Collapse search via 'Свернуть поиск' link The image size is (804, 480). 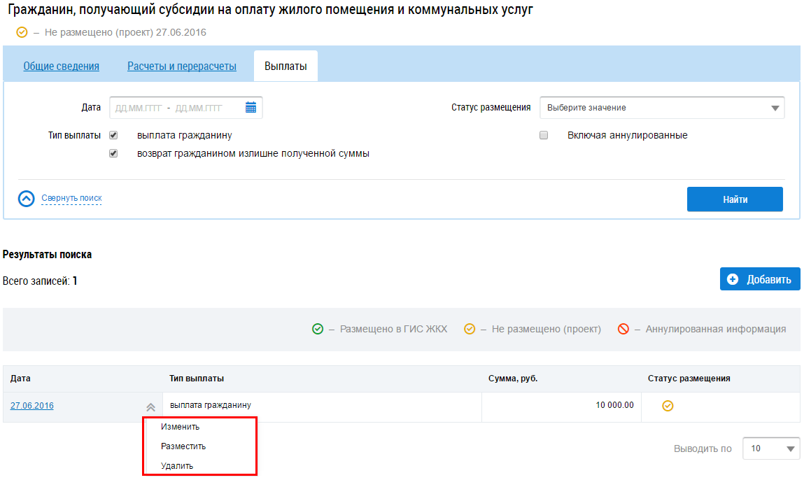[71, 199]
